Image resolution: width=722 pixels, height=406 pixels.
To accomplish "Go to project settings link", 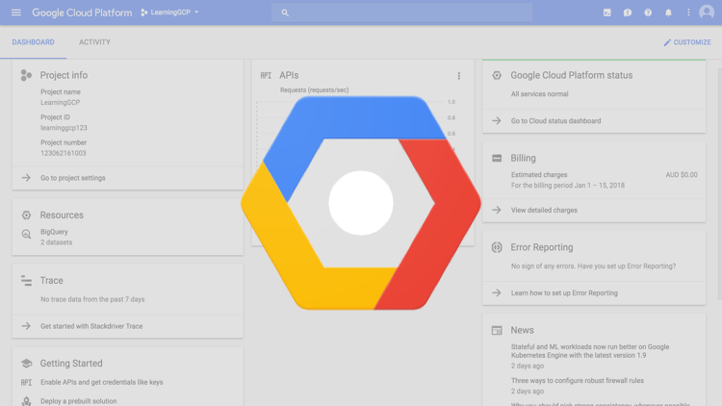I will click(x=73, y=178).
